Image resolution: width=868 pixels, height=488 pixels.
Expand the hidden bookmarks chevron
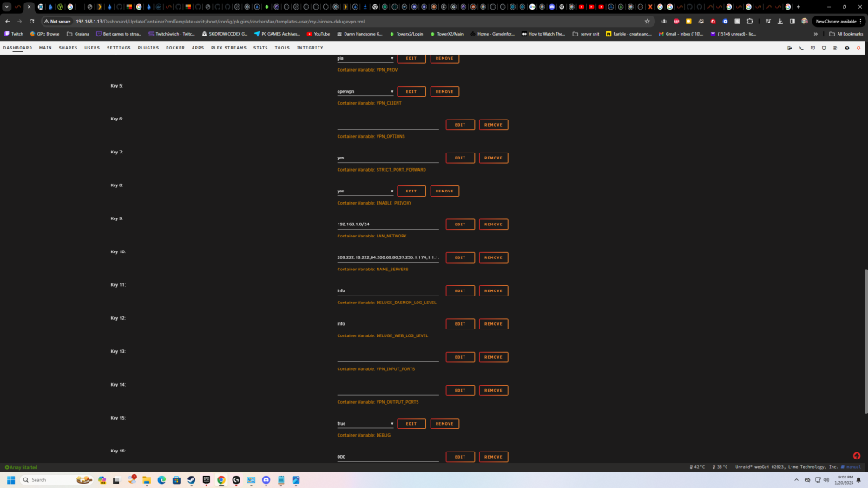pos(815,34)
